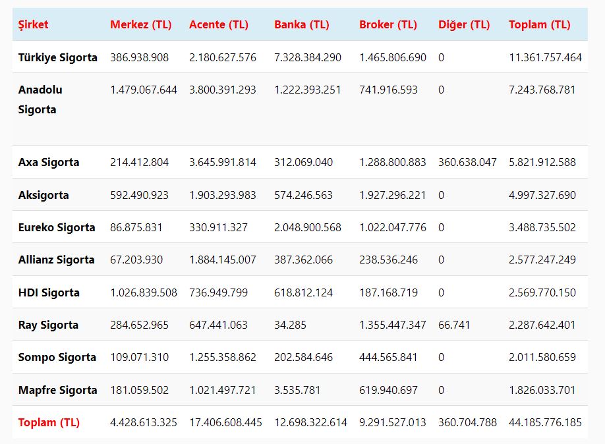The height and width of the screenshot is (444, 605).
Task: Select the grand total cell 44.185.776.185
Action: pyautogui.click(x=545, y=422)
